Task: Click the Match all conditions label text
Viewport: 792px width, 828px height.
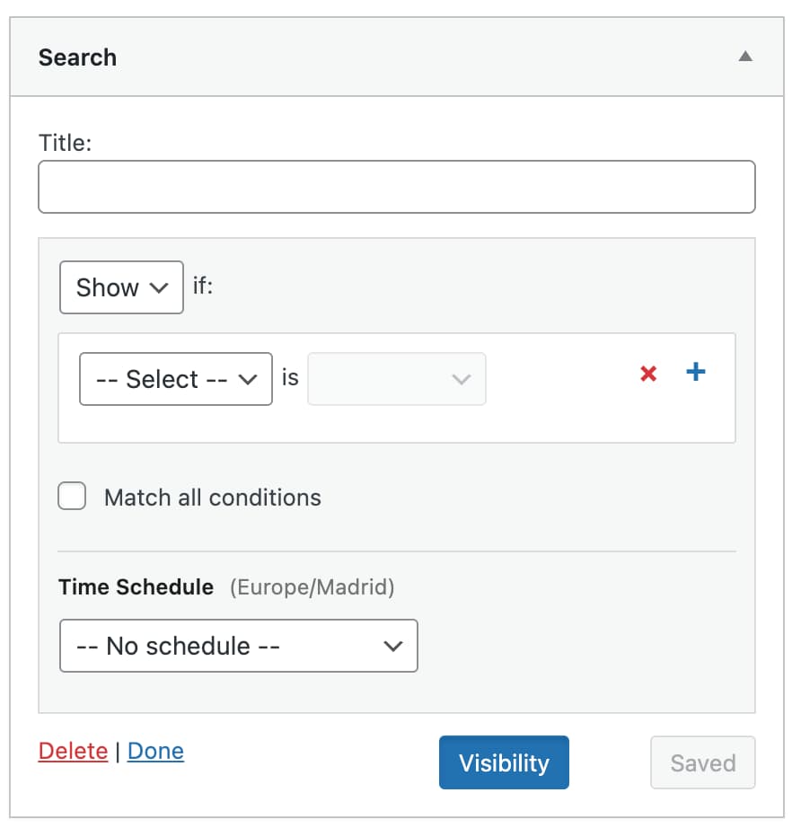Action: click(x=213, y=498)
